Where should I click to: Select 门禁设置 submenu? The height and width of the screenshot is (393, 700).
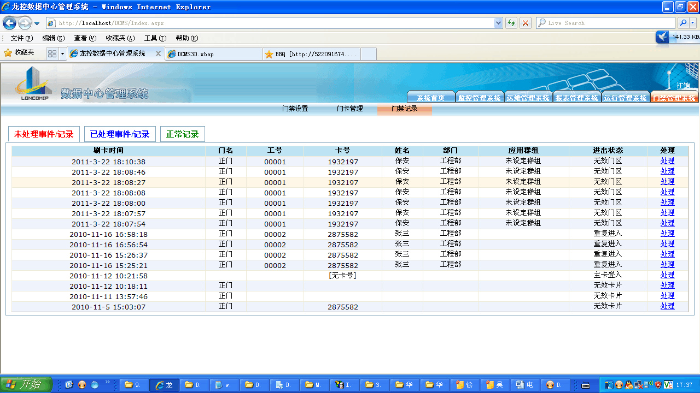click(x=295, y=109)
